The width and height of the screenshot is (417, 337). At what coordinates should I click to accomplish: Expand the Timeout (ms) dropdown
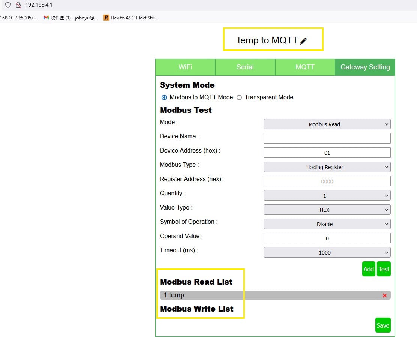(x=327, y=253)
